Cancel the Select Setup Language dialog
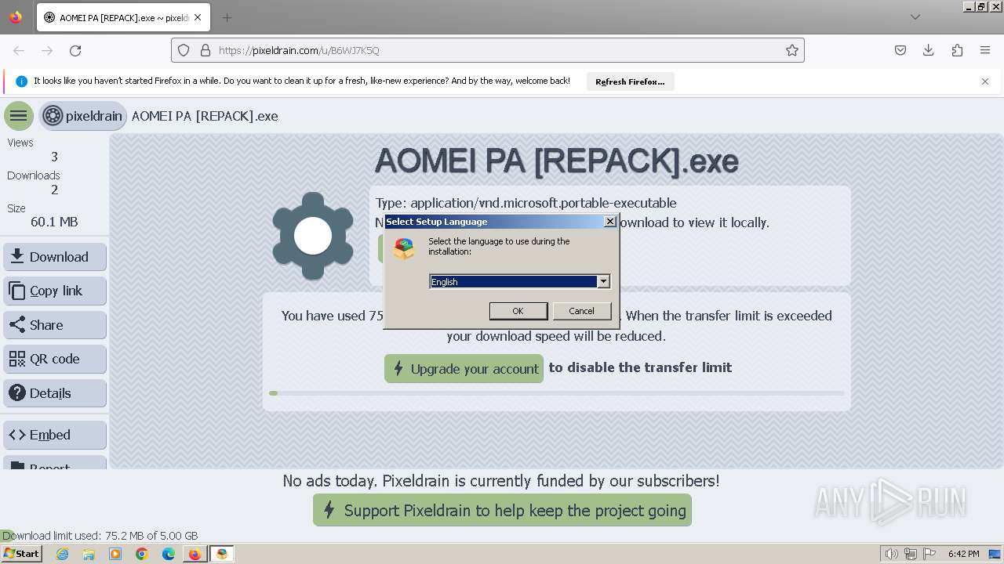The height and width of the screenshot is (564, 1004). click(x=581, y=311)
